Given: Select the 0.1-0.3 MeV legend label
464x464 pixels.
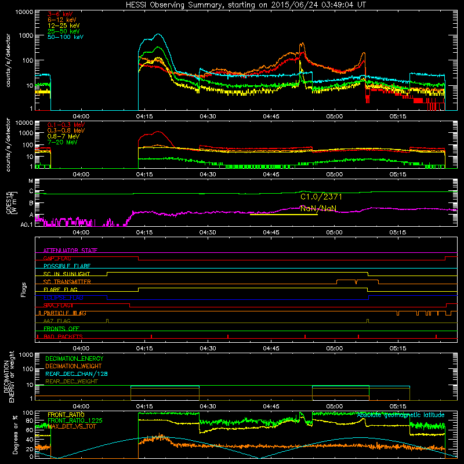Looking at the screenshot, I should [66, 125].
